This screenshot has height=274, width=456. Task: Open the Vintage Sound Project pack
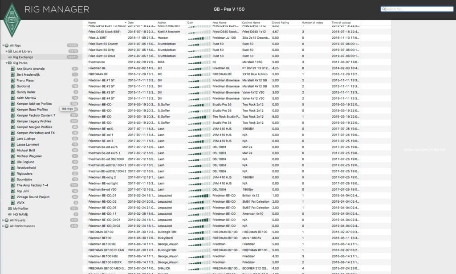(x=33, y=196)
